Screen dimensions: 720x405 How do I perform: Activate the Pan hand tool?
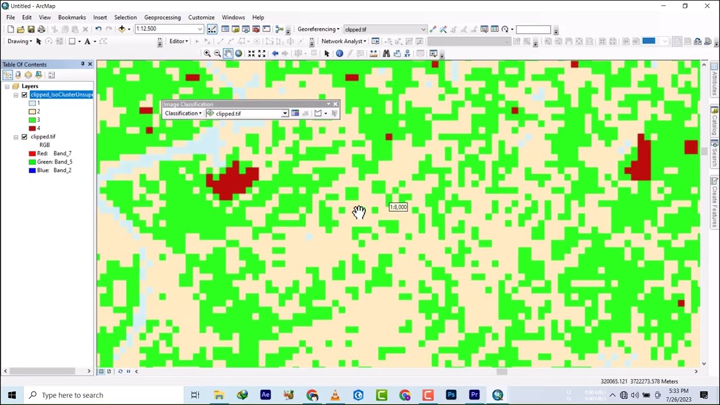click(228, 53)
